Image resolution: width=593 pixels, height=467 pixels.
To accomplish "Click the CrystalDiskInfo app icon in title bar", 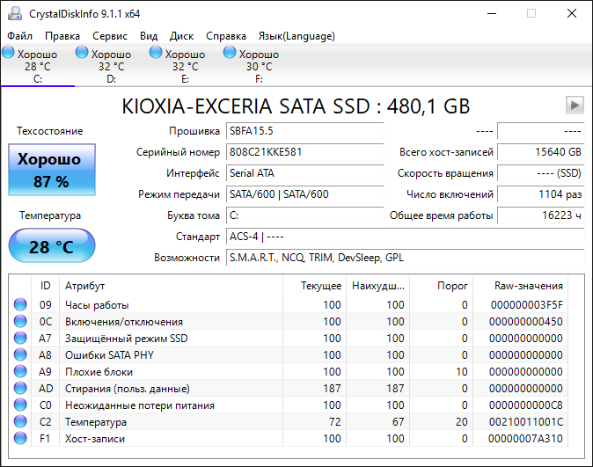I will coord(15,13).
